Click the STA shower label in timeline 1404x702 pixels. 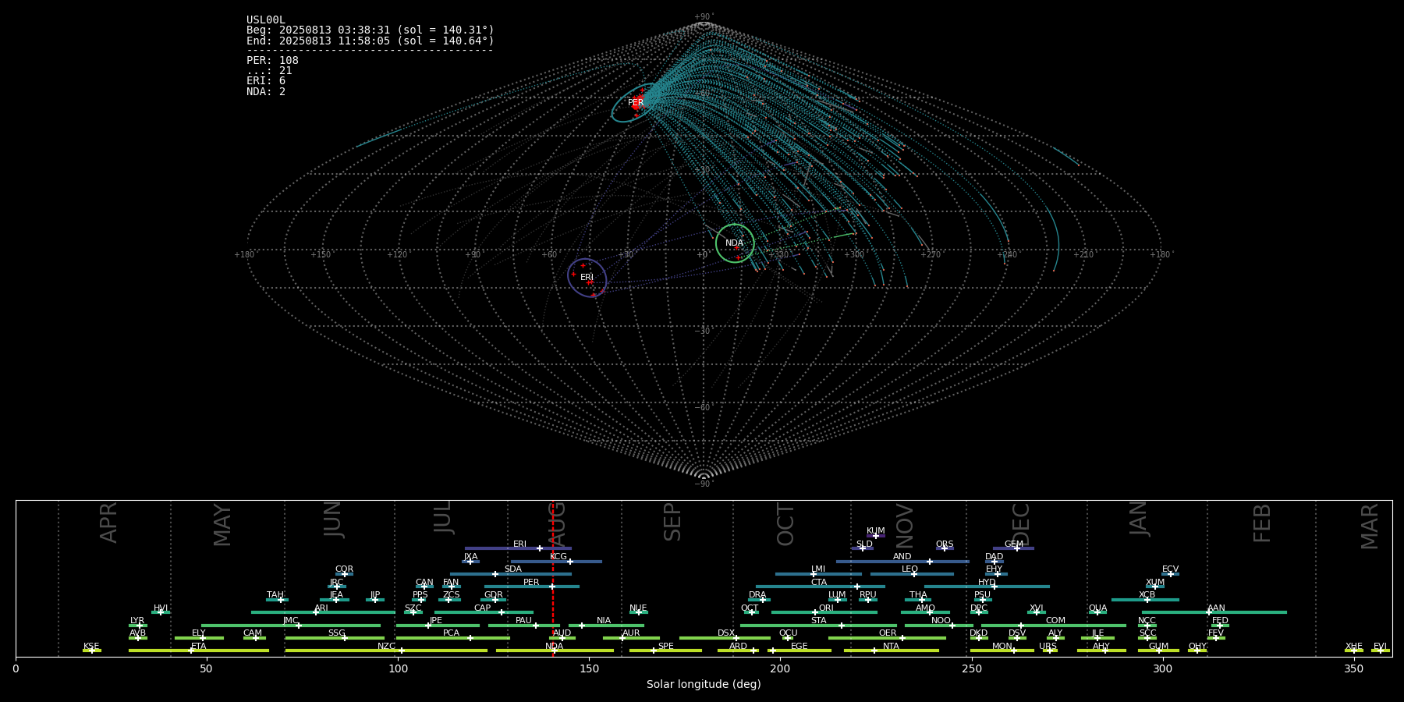pyautogui.click(x=818, y=621)
